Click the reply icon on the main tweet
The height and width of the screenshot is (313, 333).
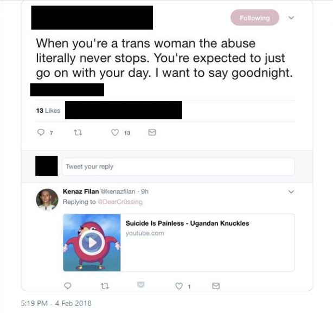40,132
